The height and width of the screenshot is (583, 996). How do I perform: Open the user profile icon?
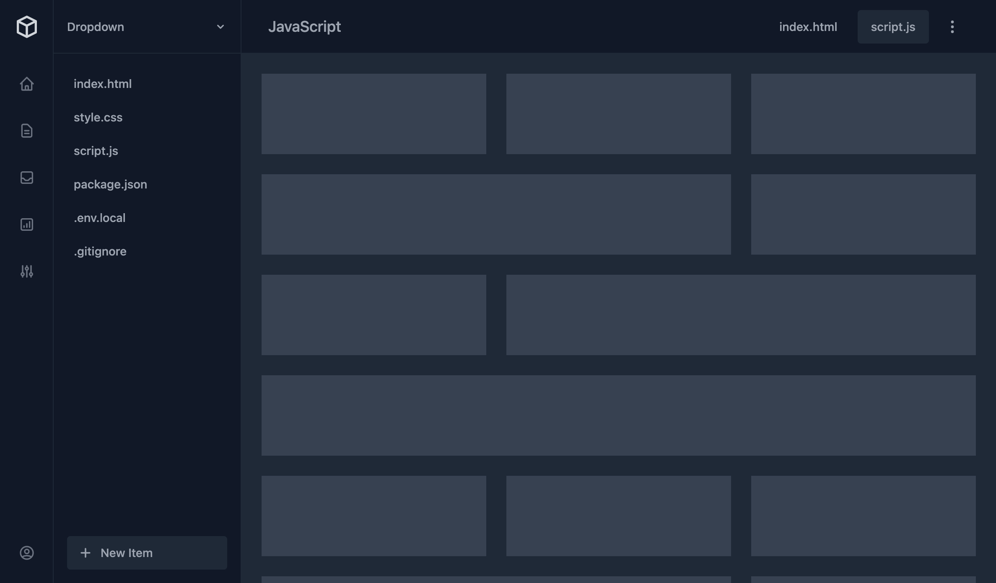point(27,553)
